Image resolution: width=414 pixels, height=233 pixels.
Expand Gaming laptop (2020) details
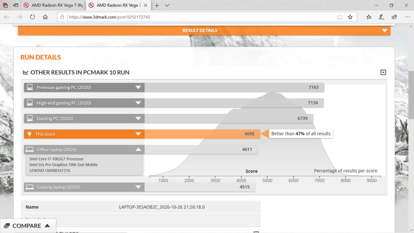pyautogui.click(x=138, y=187)
